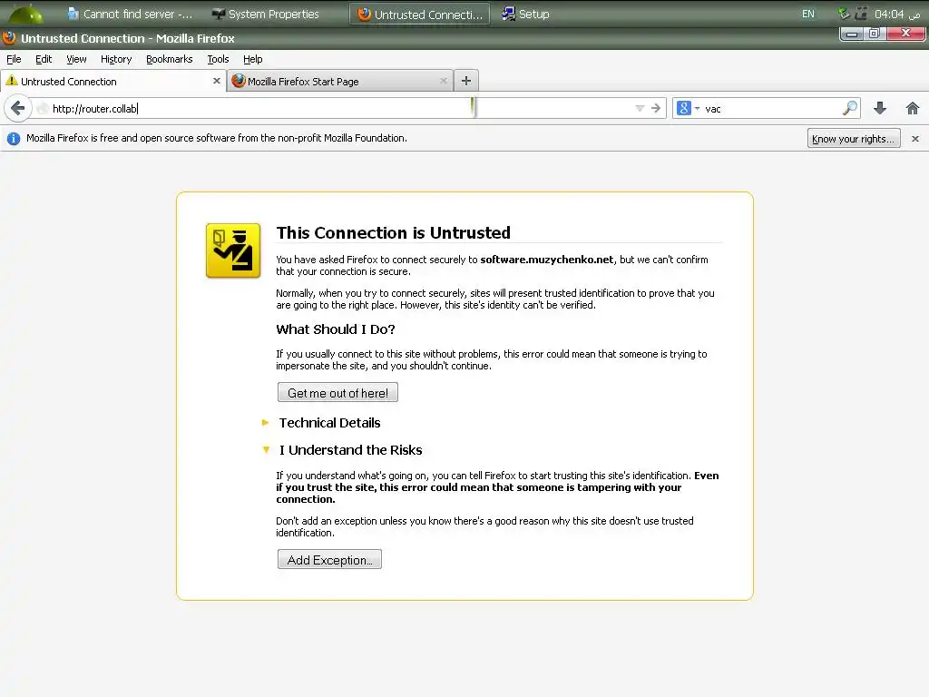The height and width of the screenshot is (697, 929).
Task: Open the URL history dropdown arrow
Action: pyautogui.click(x=640, y=109)
